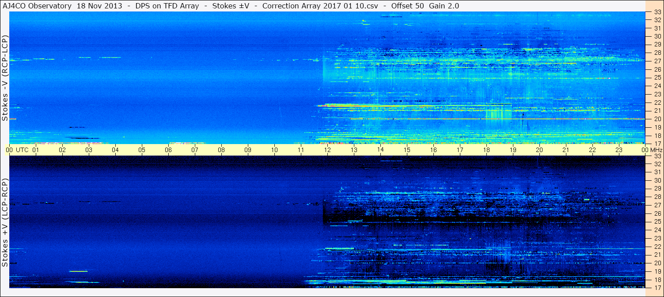Select the 13 hour tick label

(x=354, y=150)
